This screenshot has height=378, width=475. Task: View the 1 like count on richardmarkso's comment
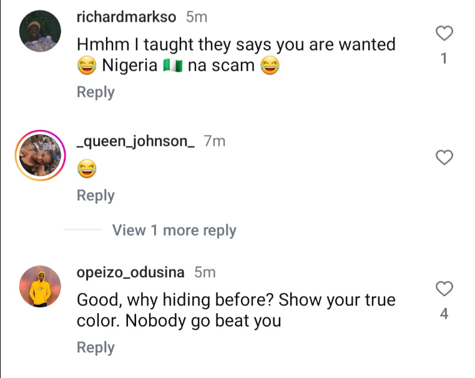(x=443, y=59)
